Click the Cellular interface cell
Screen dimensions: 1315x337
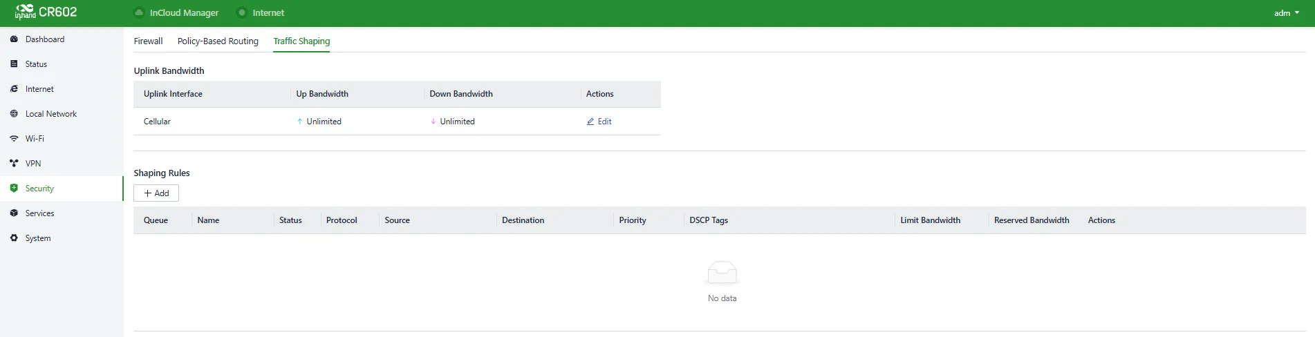coord(157,122)
